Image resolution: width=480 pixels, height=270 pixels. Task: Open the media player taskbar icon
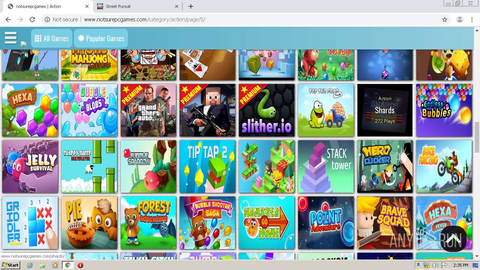(55, 265)
